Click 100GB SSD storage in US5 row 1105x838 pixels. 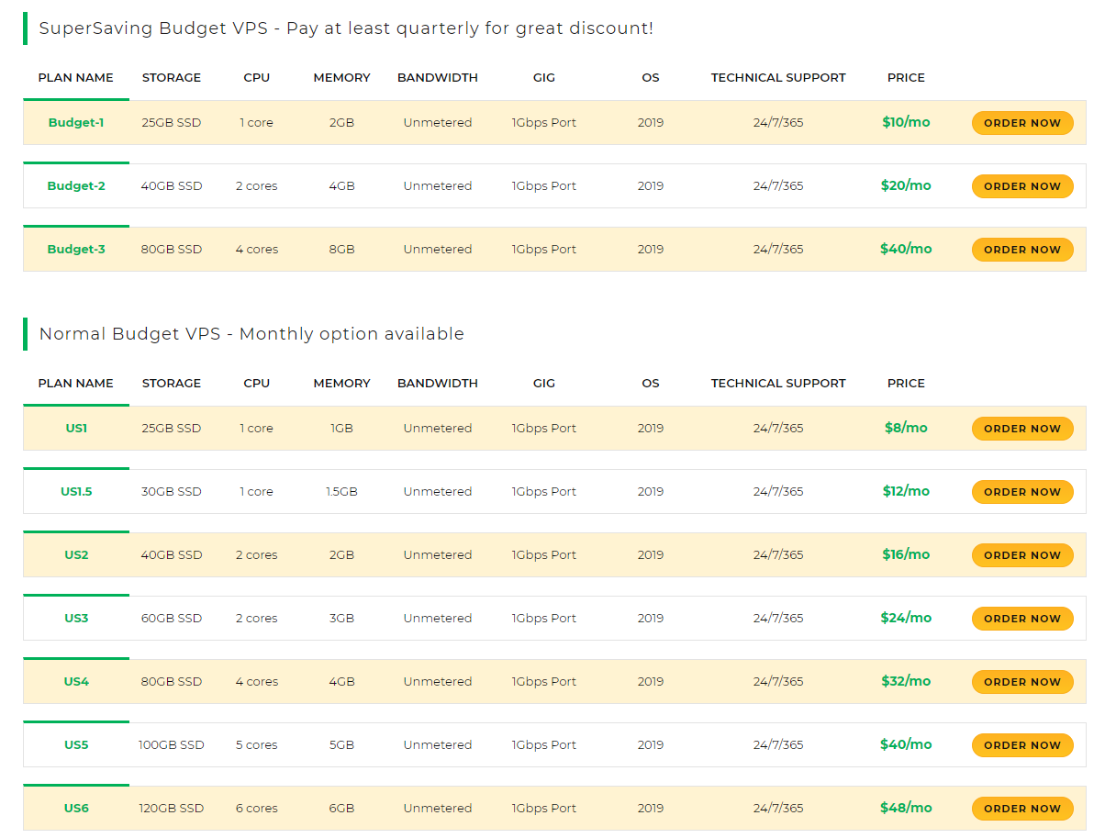[172, 744]
